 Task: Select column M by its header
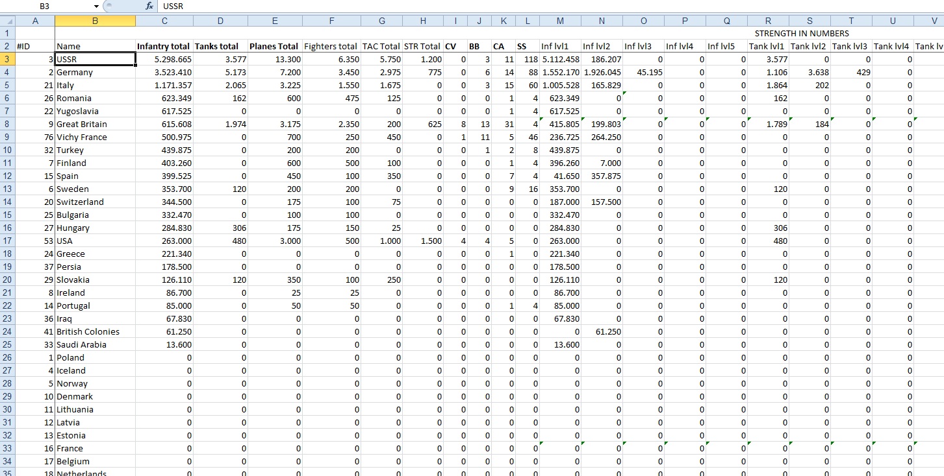pyautogui.click(x=560, y=21)
